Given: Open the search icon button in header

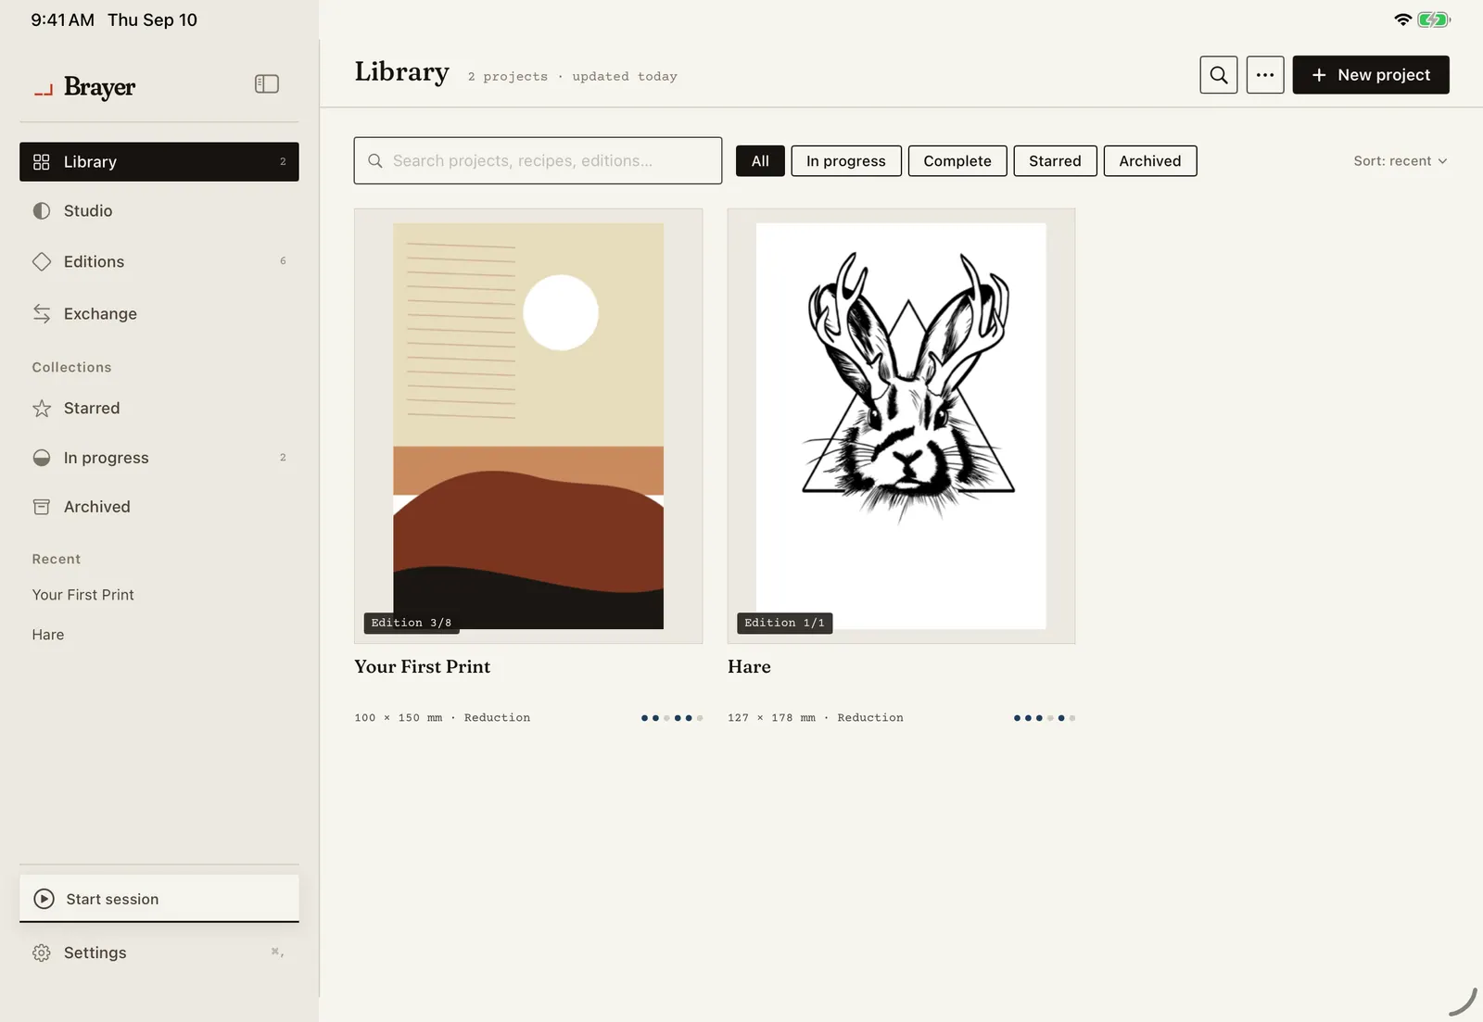Looking at the screenshot, I should [1218, 75].
